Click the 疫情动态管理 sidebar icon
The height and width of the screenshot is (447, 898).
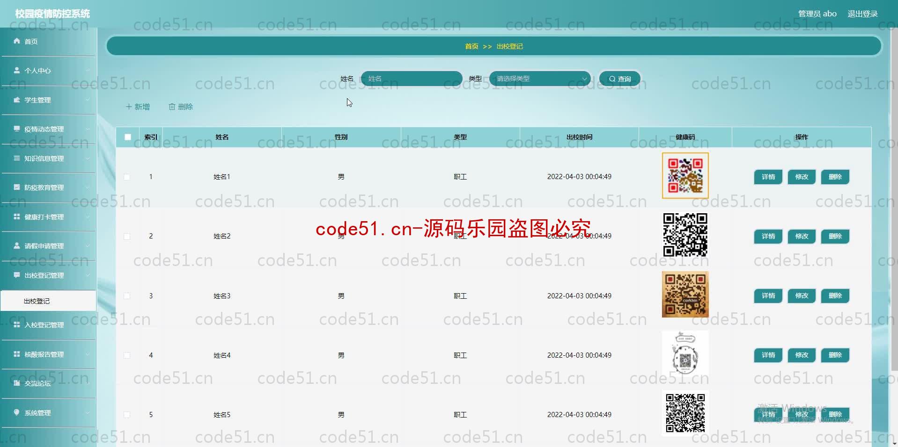click(17, 129)
